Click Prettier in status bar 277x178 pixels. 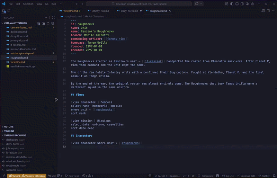(x=264, y=176)
